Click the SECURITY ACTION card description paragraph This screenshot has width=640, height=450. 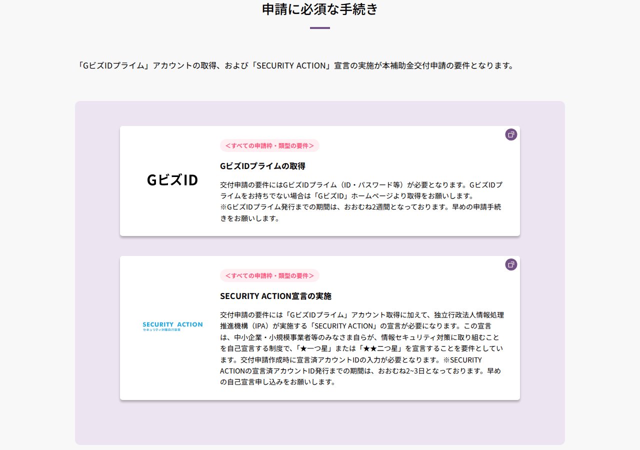(x=362, y=348)
